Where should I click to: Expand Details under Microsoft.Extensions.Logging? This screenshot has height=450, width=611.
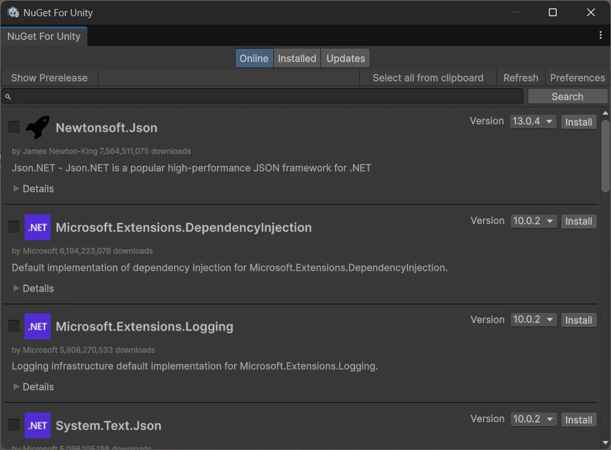click(x=34, y=387)
